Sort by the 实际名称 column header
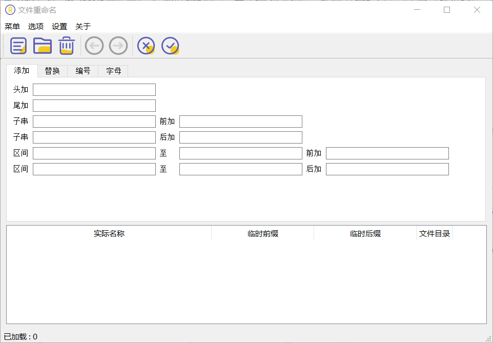 [x=109, y=234]
